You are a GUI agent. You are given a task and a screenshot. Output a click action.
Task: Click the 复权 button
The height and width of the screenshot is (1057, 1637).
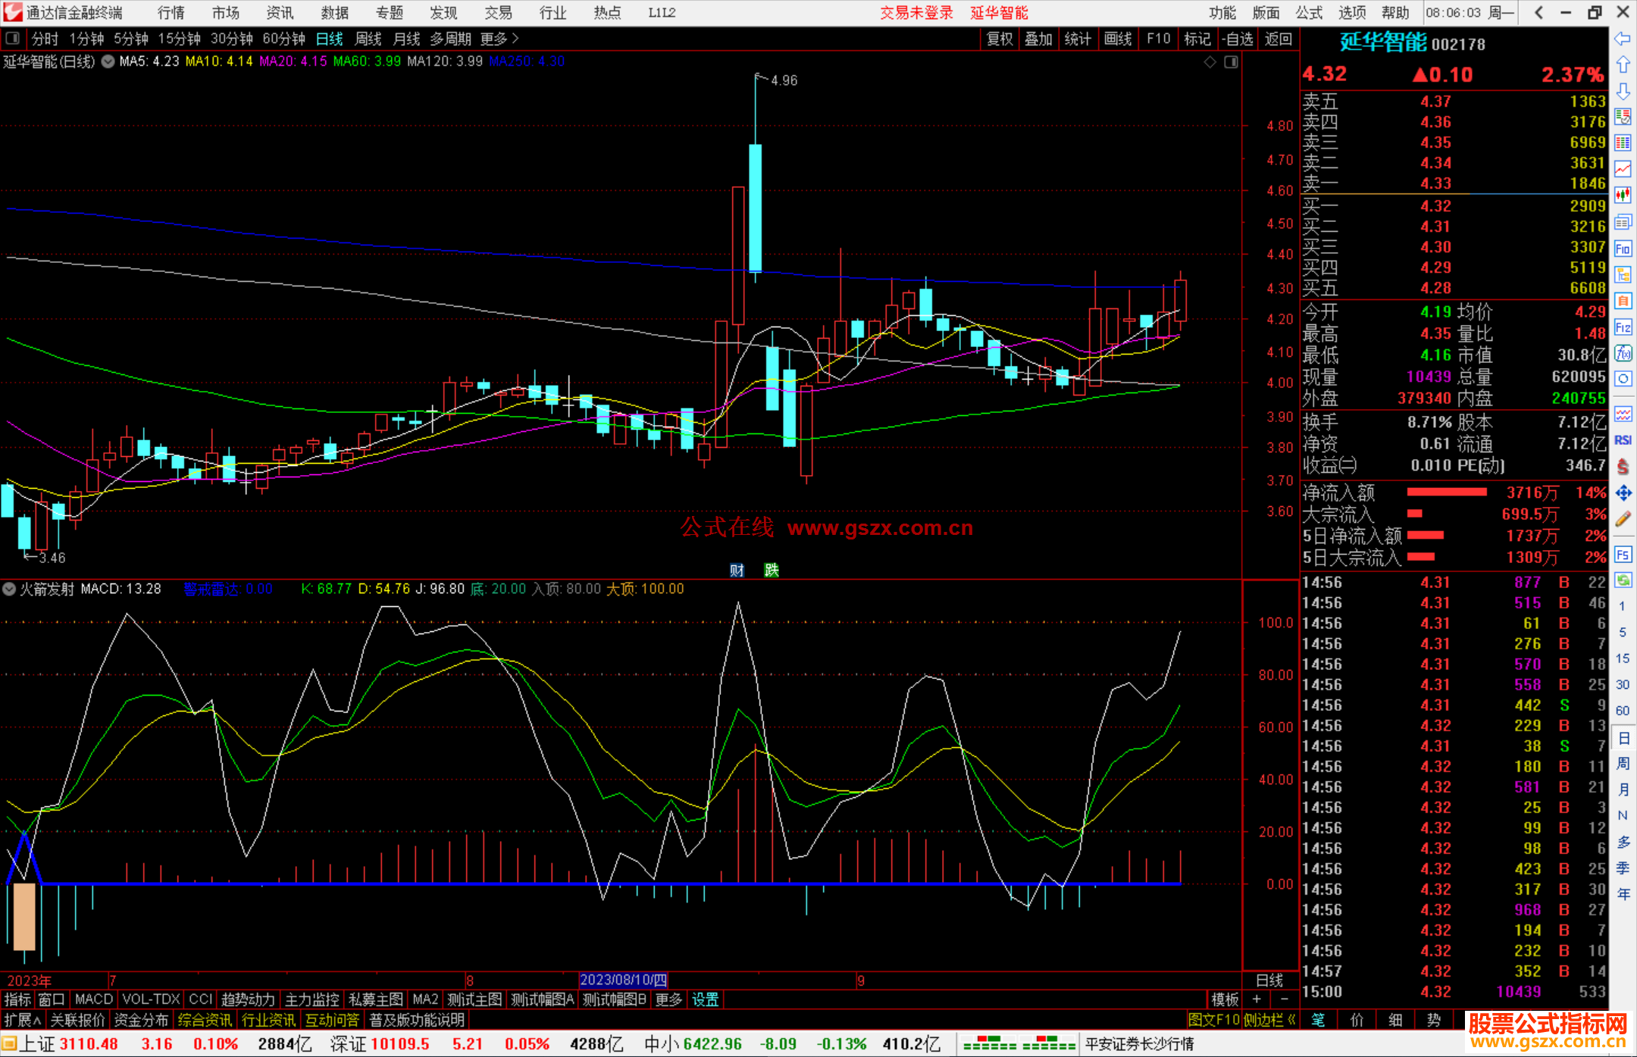(1000, 39)
